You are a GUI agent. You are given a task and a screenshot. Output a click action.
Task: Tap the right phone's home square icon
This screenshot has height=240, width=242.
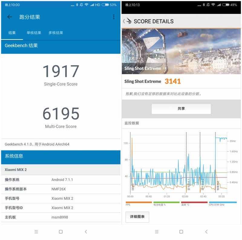coord(181,232)
